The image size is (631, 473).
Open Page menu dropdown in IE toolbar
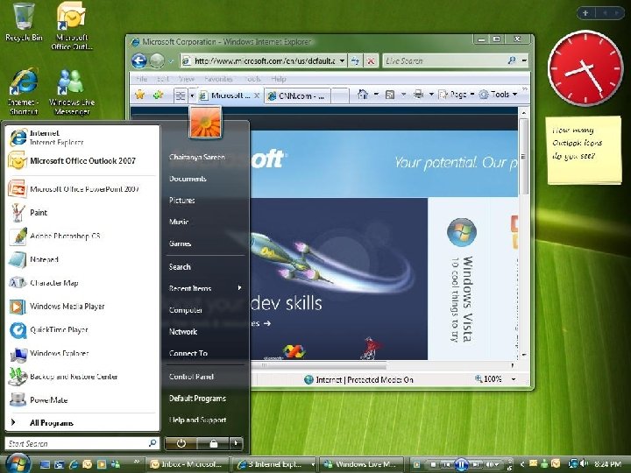pyautogui.click(x=457, y=94)
